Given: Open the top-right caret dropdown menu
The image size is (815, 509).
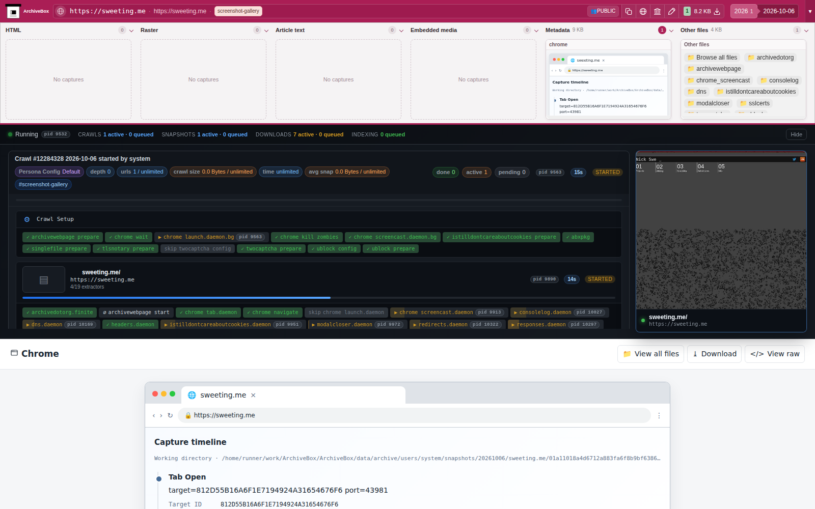Looking at the screenshot, I should point(810,11).
